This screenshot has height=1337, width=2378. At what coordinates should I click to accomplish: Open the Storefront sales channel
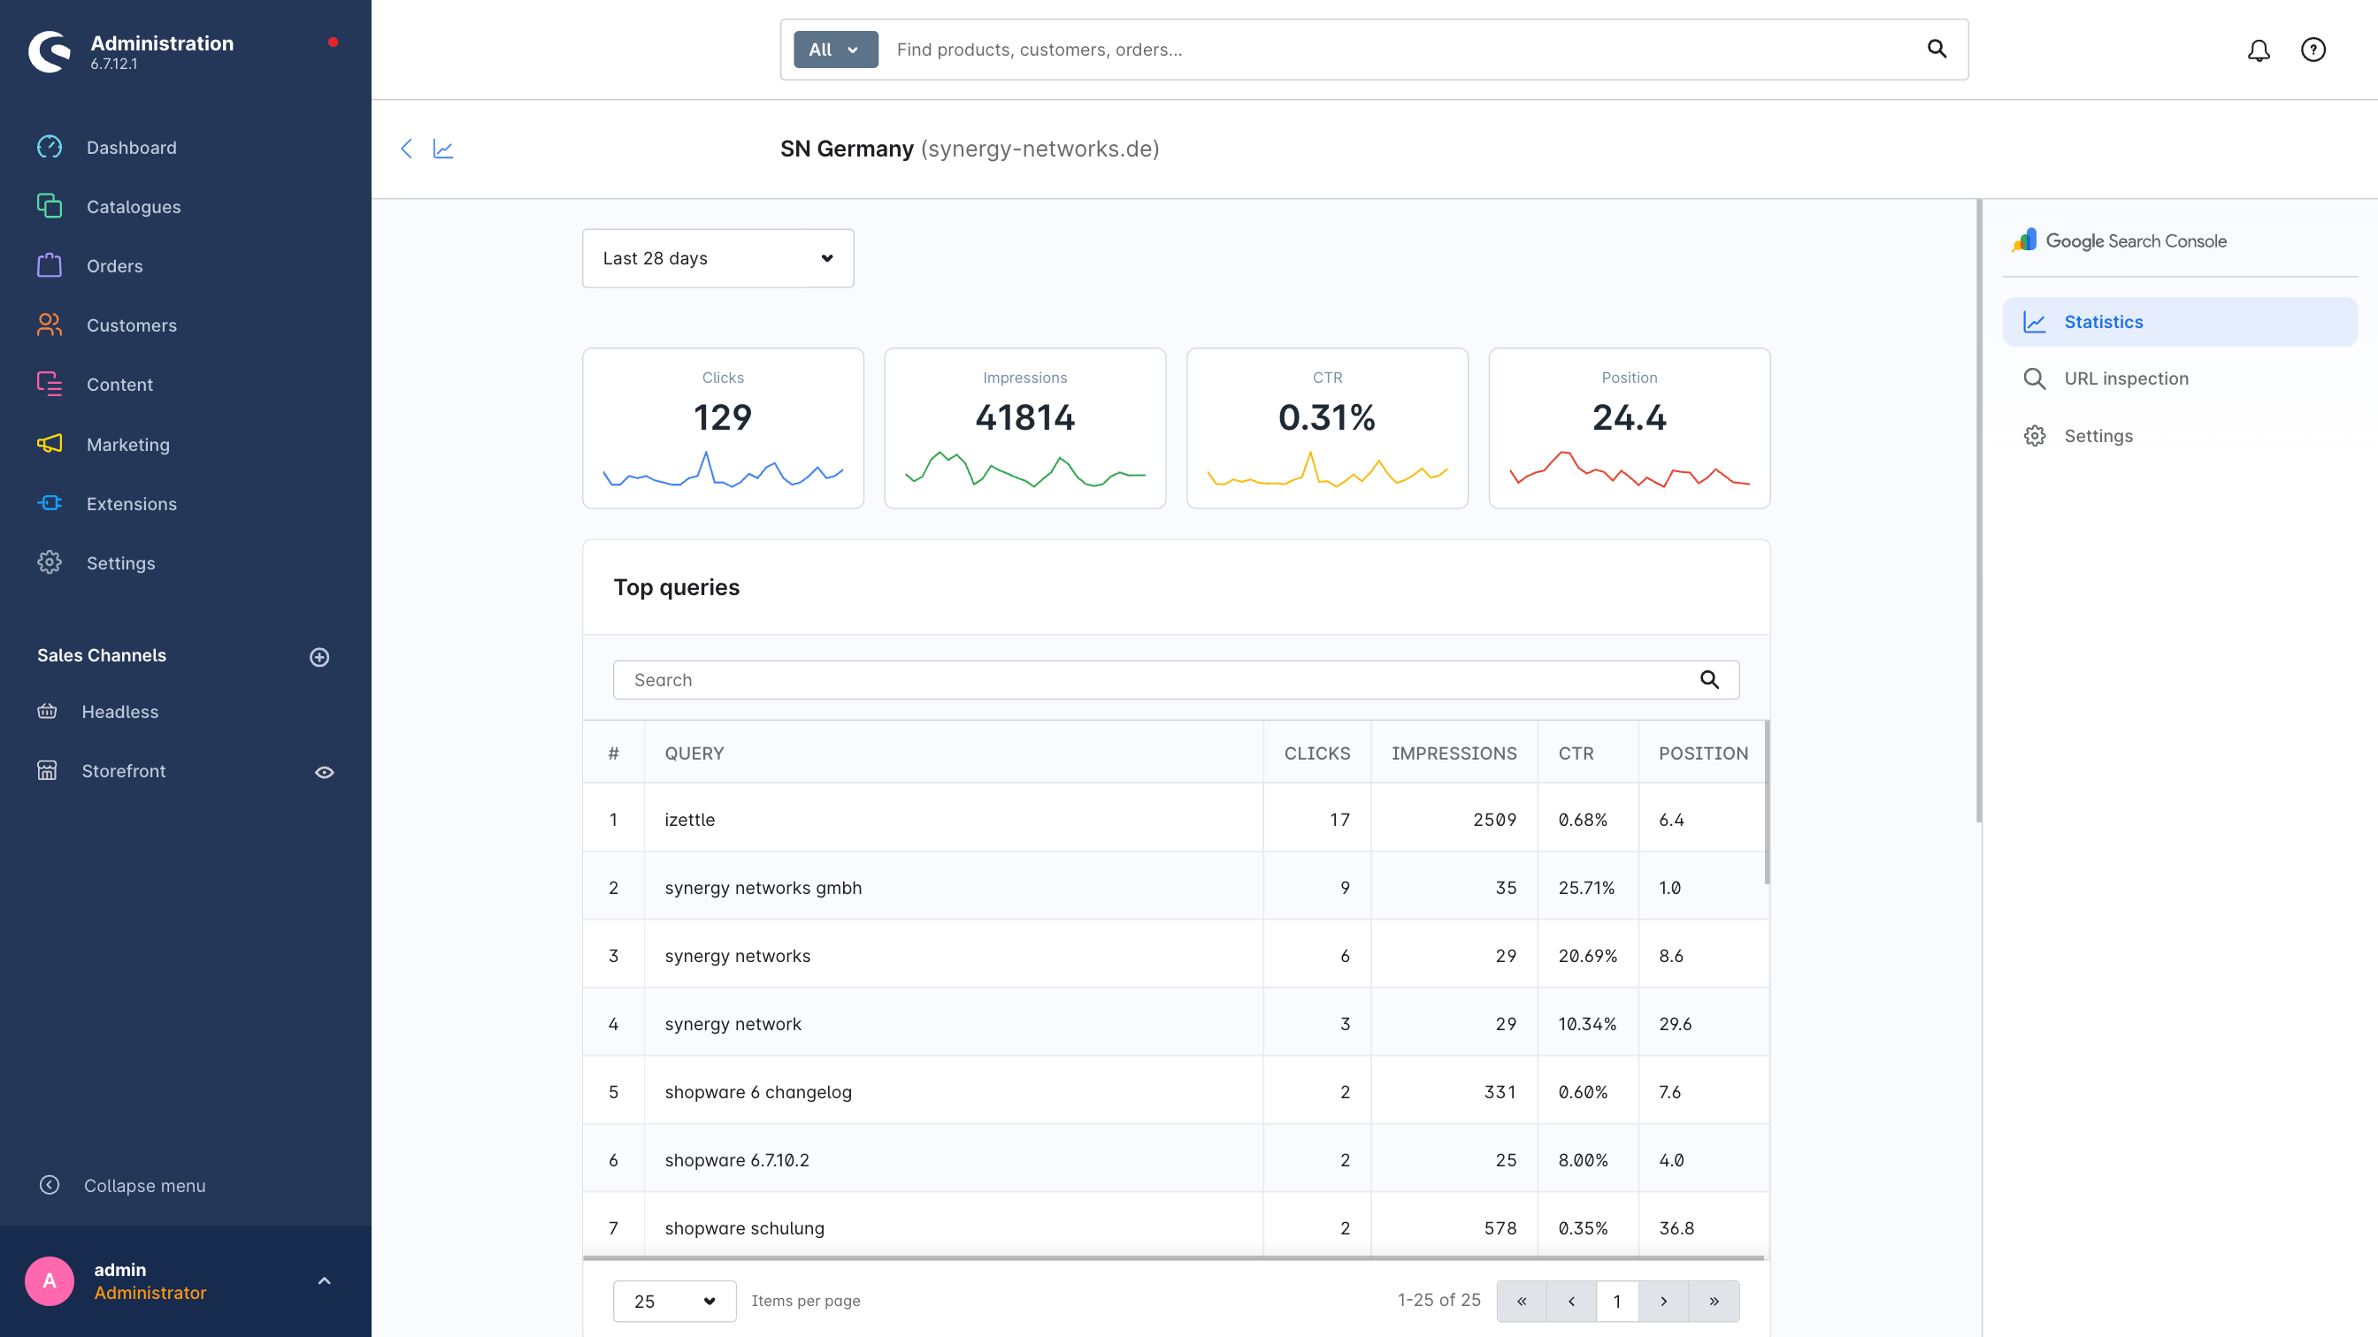(x=123, y=770)
